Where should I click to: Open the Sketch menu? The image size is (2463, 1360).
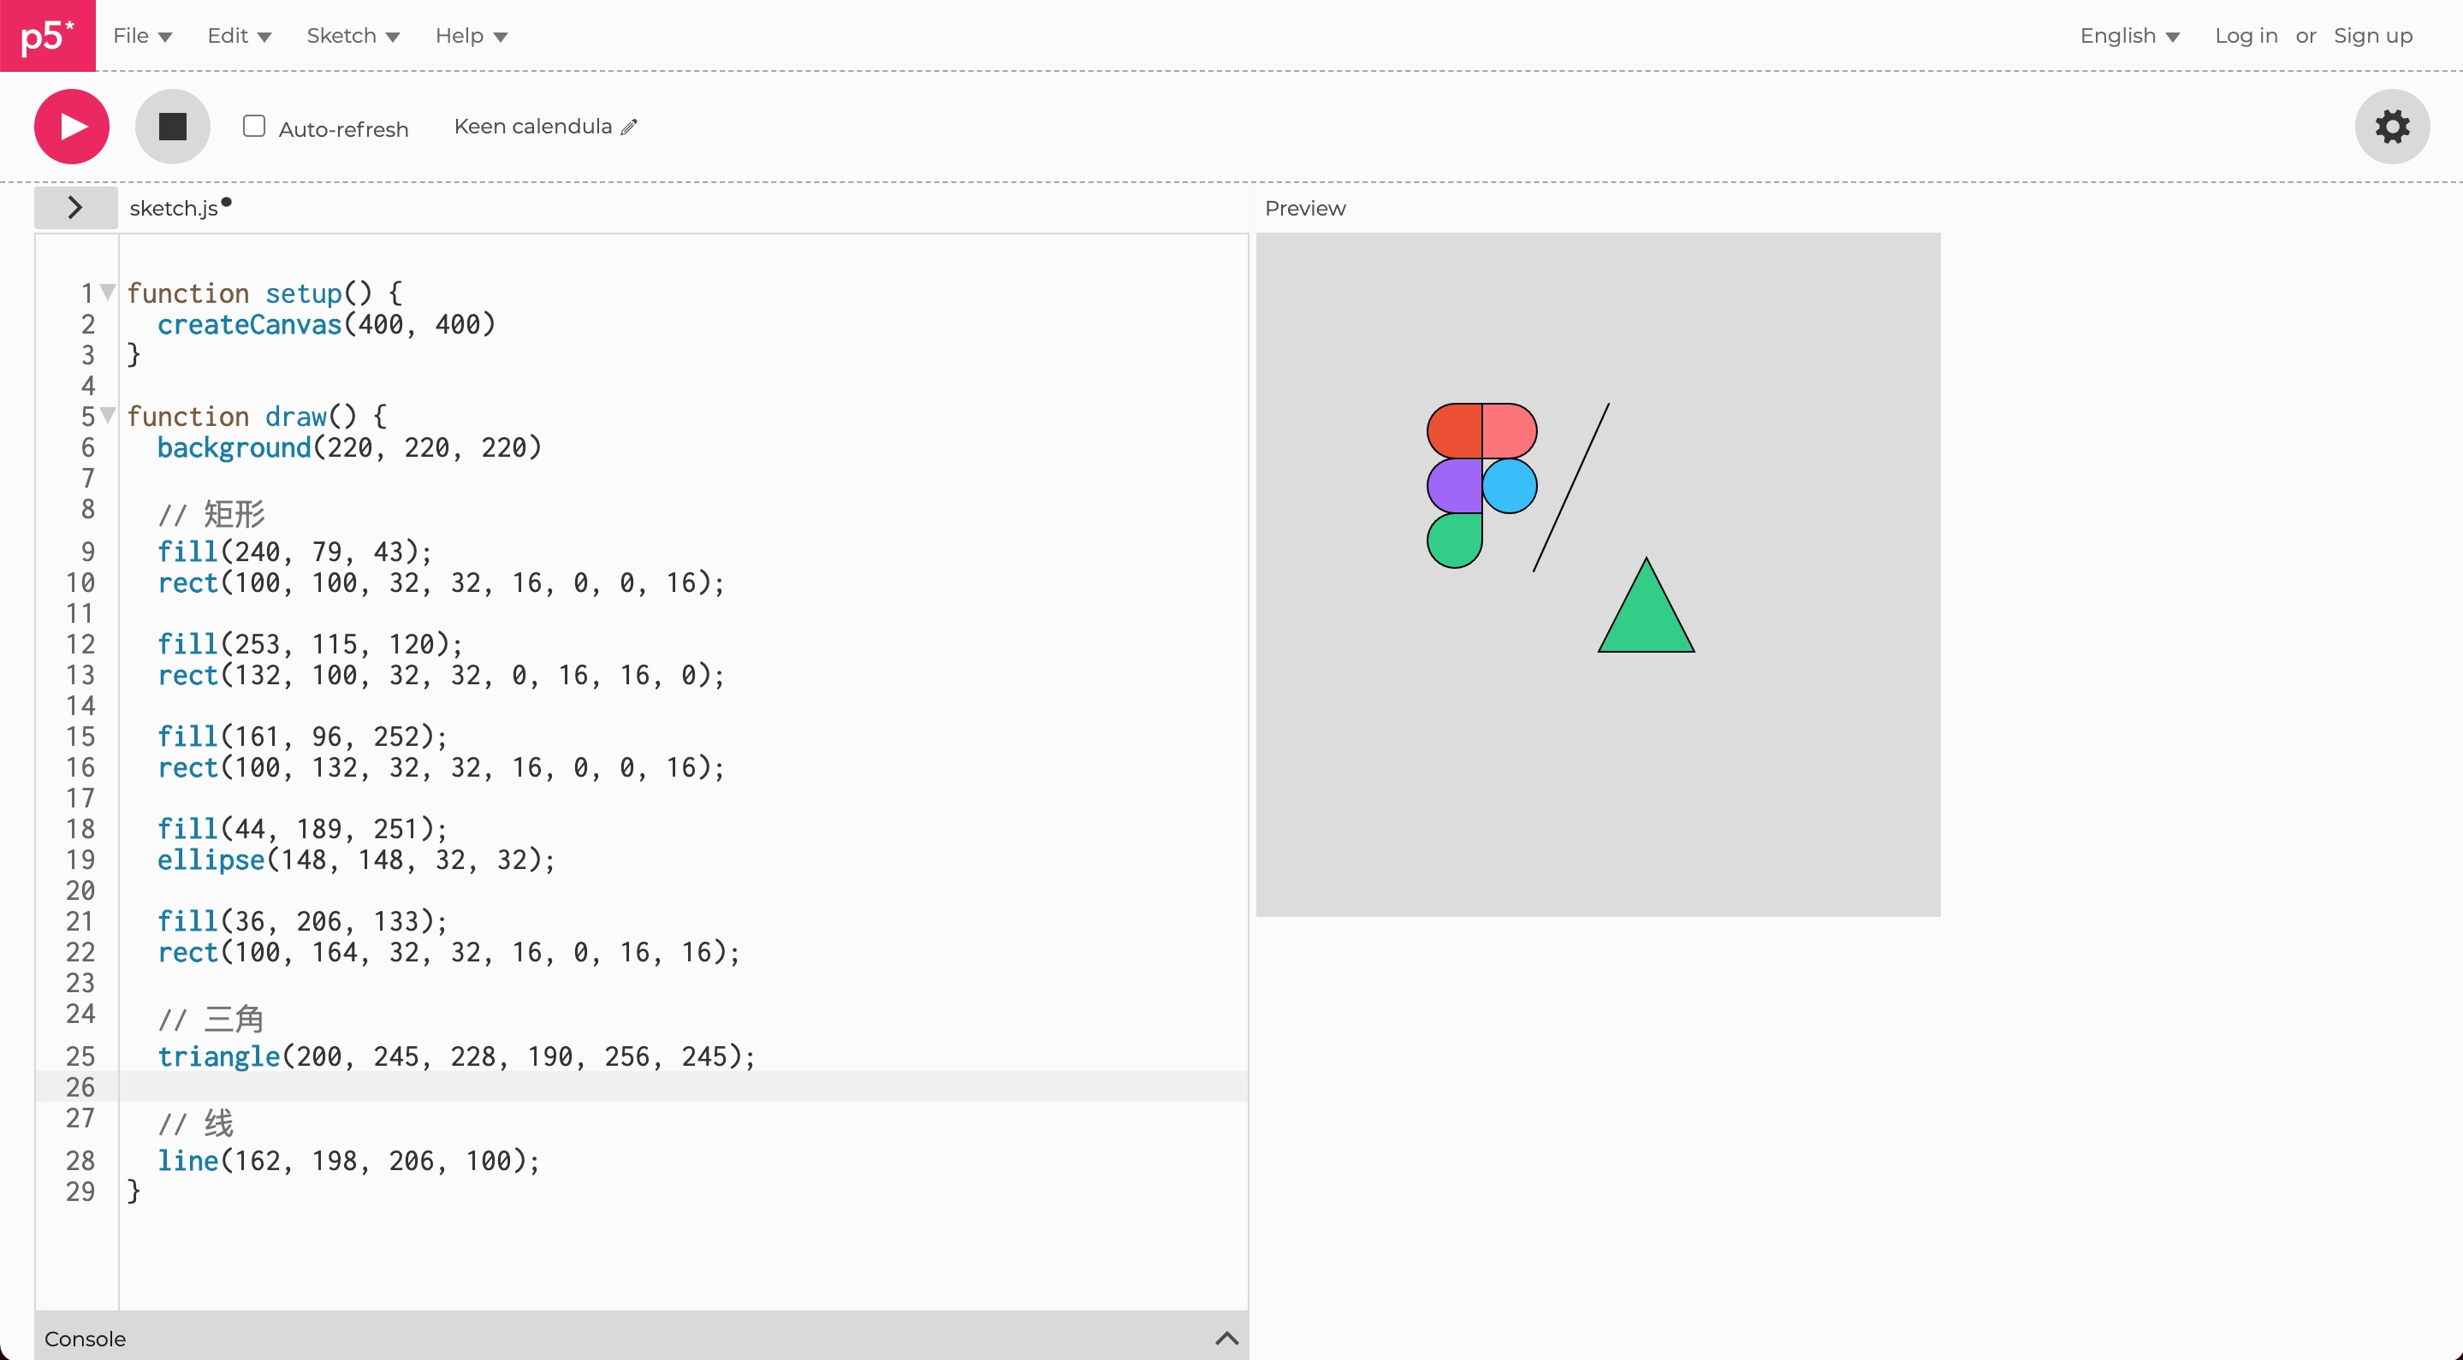pyautogui.click(x=353, y=35)
